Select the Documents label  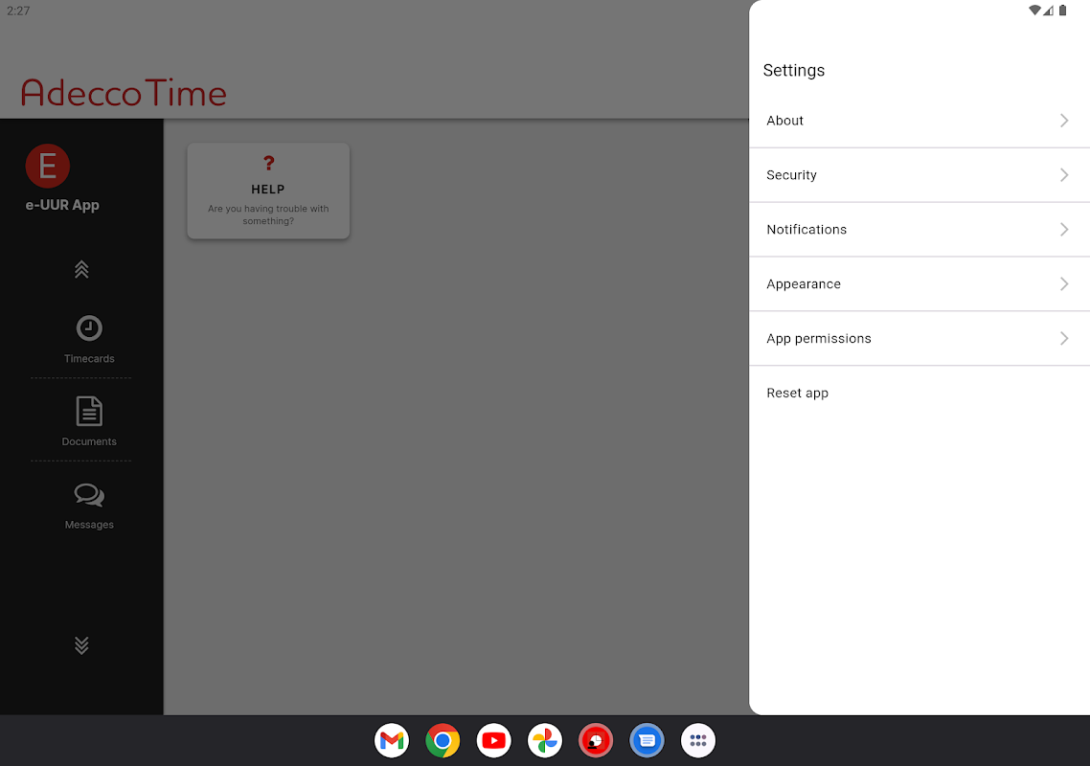[89, 441]
